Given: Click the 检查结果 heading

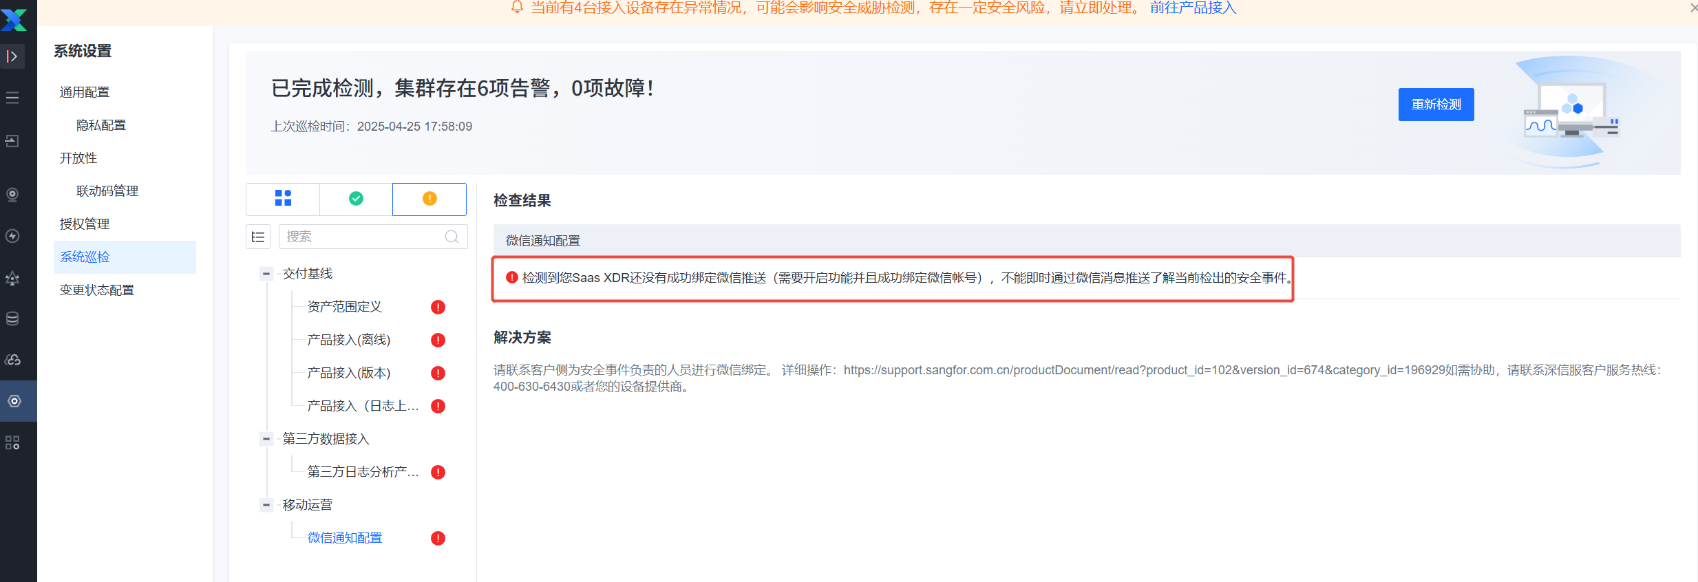Looking at the screenshot, I should click(522, 201).
